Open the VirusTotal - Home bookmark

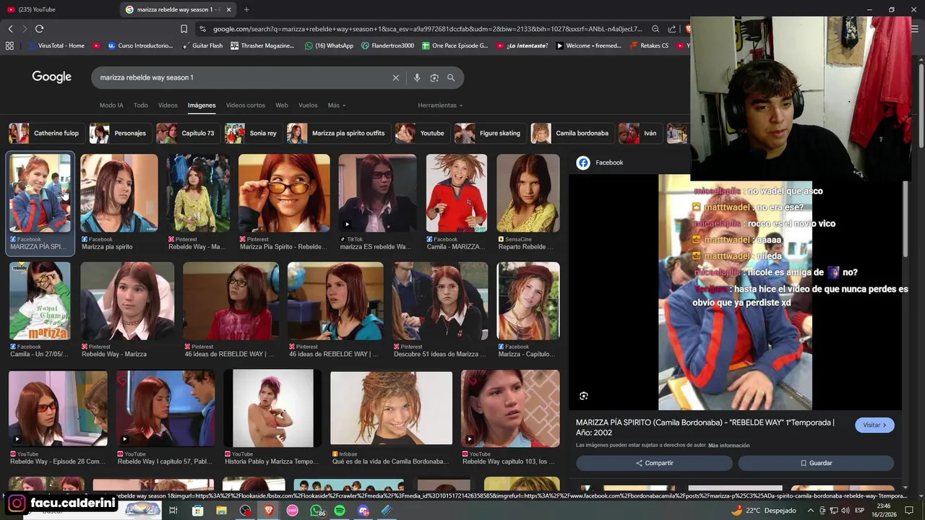(56, 45)
